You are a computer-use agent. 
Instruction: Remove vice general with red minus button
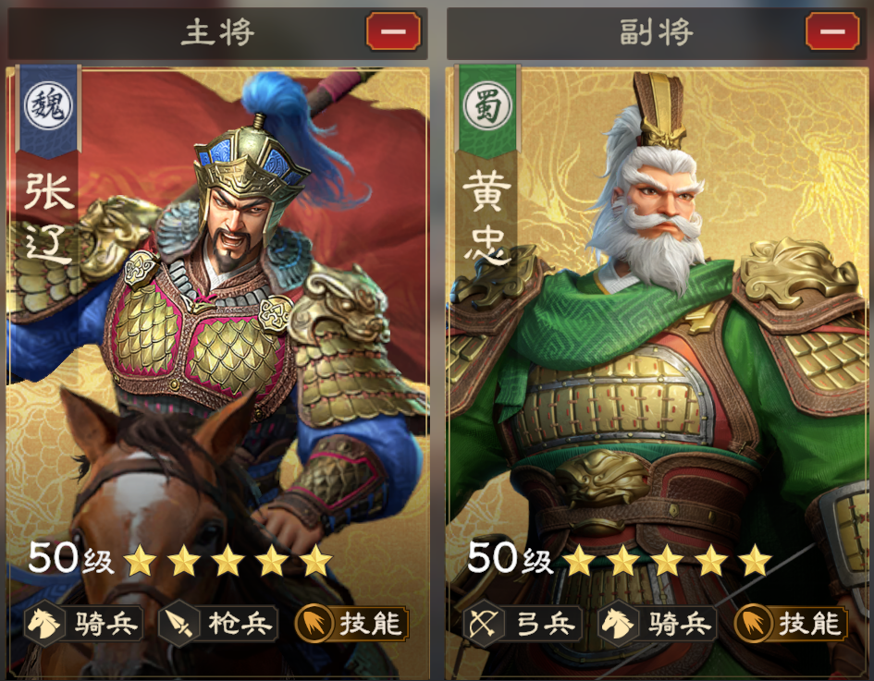click(832, 31)
